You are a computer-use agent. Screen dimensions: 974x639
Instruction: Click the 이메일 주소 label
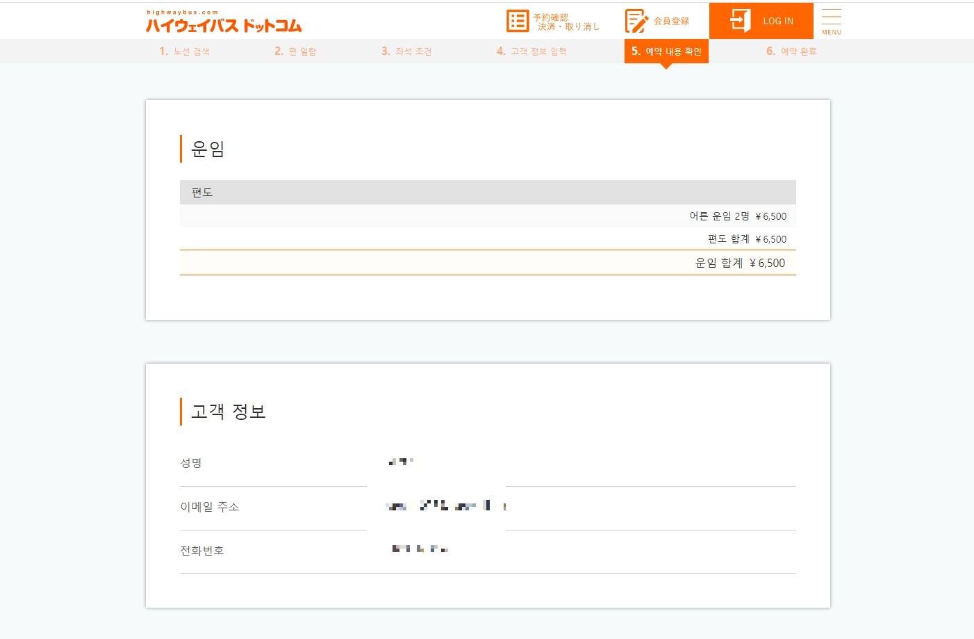coord(210,507)
